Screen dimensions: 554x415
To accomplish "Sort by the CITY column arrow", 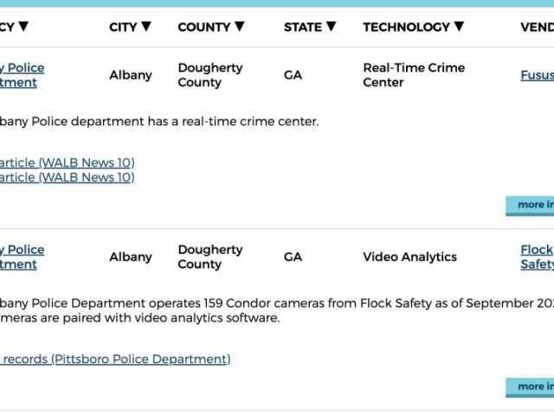I will (146, 27).
